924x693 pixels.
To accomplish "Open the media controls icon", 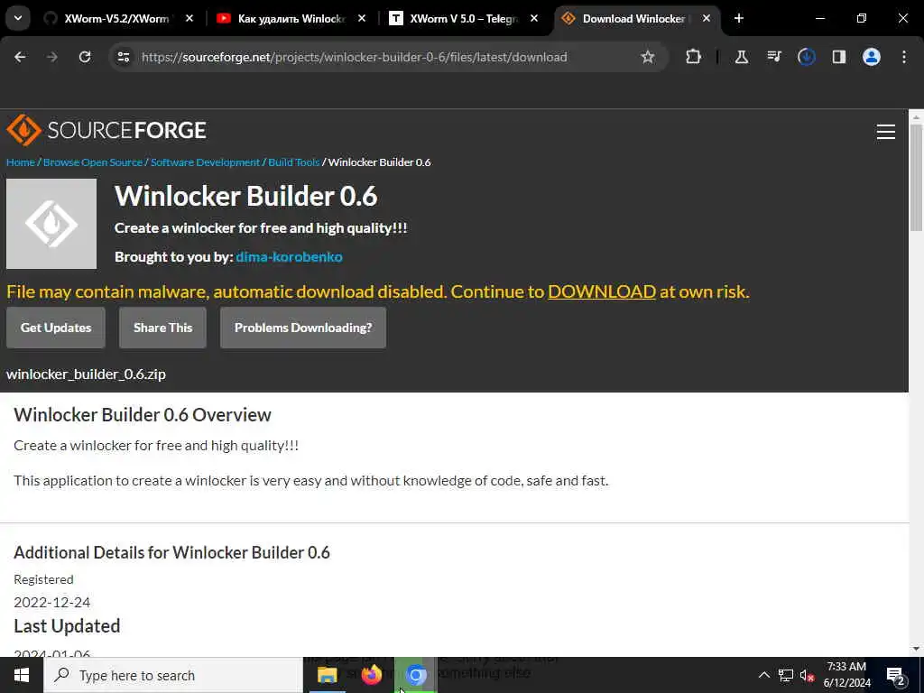I will 773,57.
